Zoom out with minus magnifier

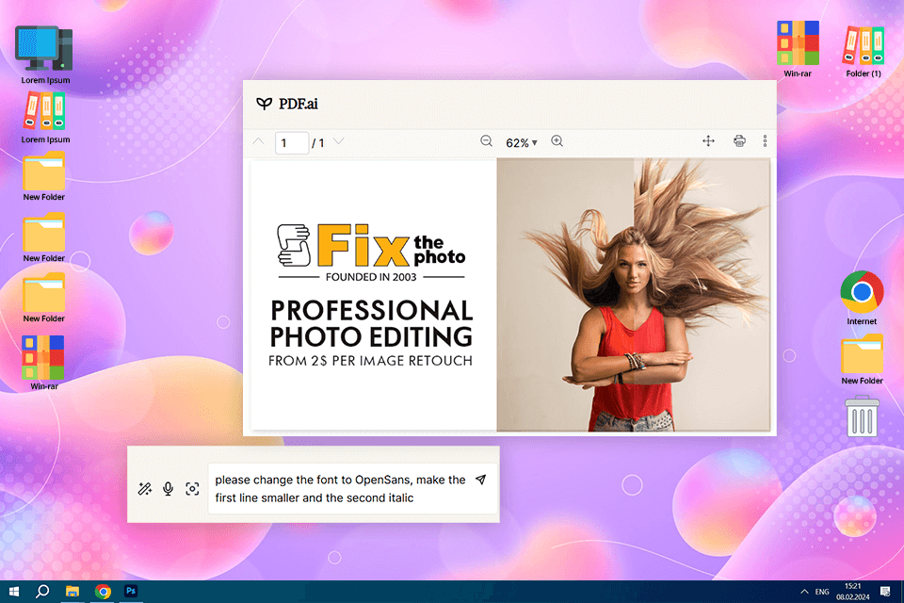click(486, 141)
